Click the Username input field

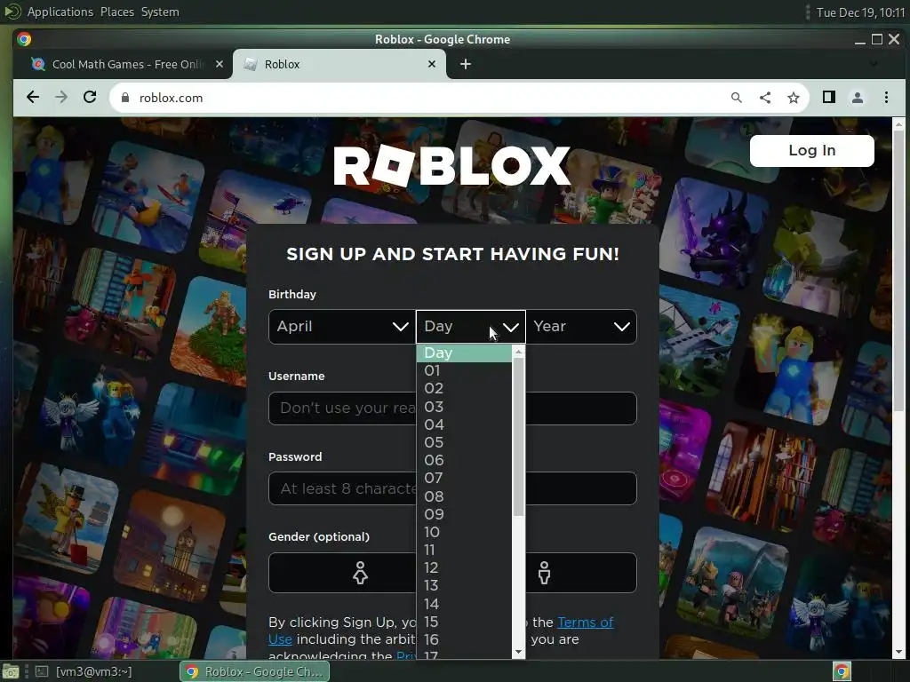pos(452,408)
